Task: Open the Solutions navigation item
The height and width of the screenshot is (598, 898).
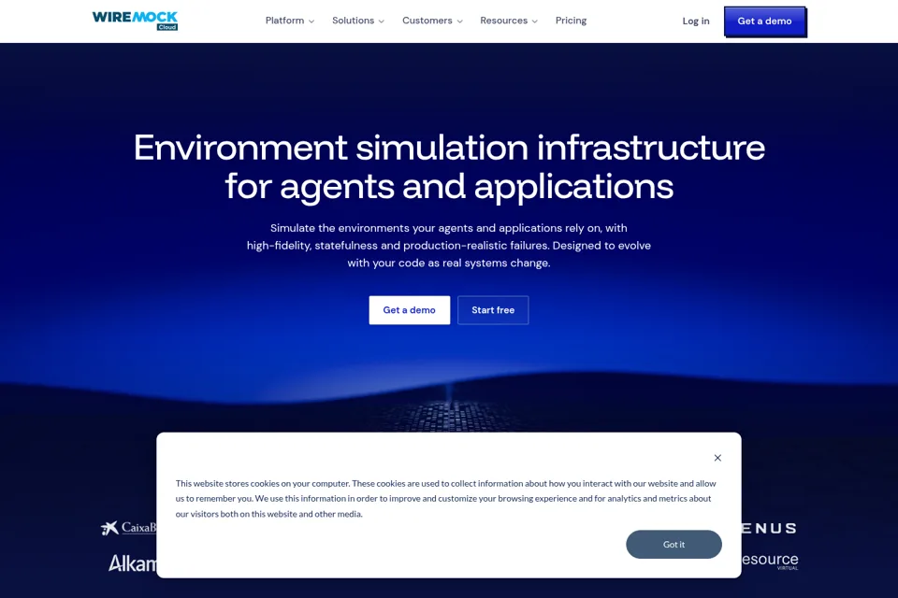Action: [x=353, y=21]
